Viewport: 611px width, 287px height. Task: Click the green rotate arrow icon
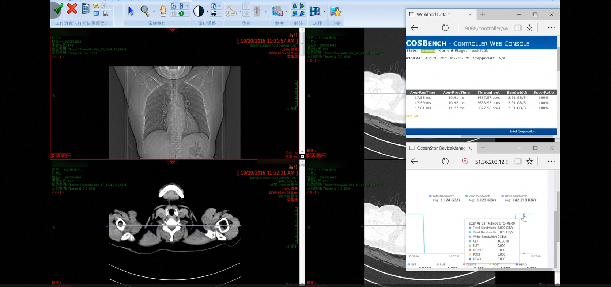click(x=181, y=13)
